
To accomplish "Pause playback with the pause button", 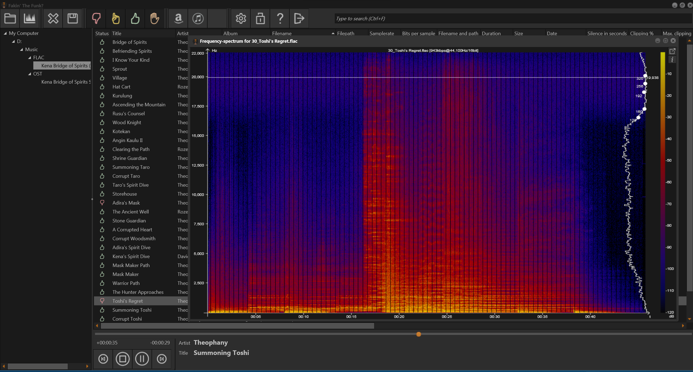I will (142, 359).
